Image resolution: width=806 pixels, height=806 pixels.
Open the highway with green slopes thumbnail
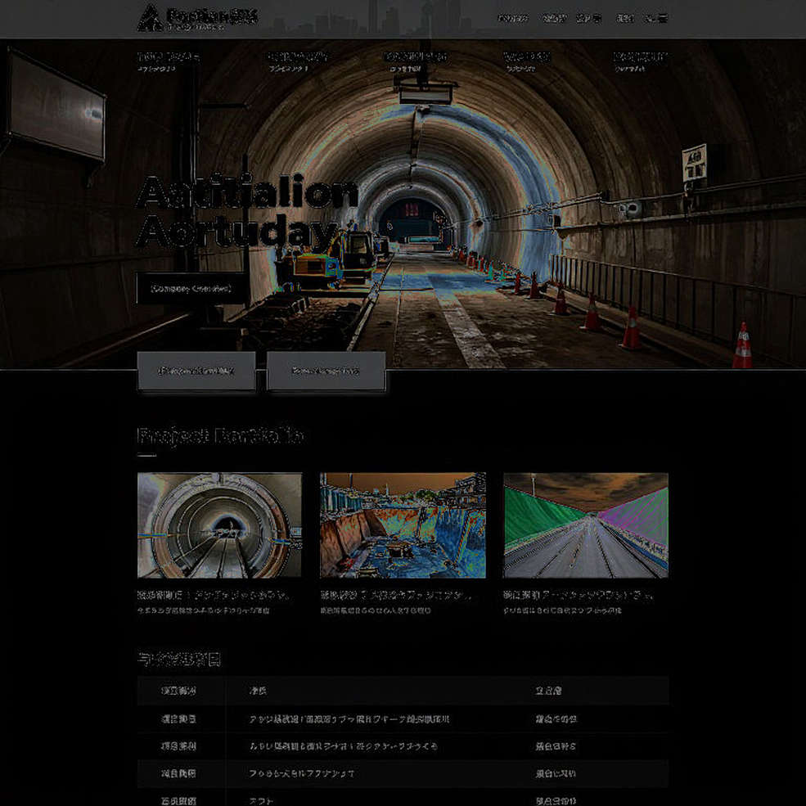(x=586, y=525)
